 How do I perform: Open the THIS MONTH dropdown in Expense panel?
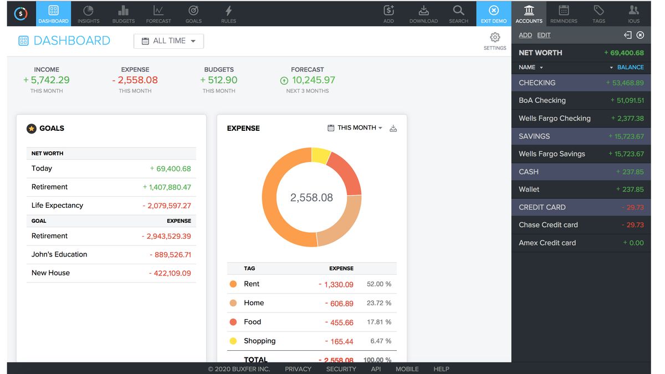355,127
